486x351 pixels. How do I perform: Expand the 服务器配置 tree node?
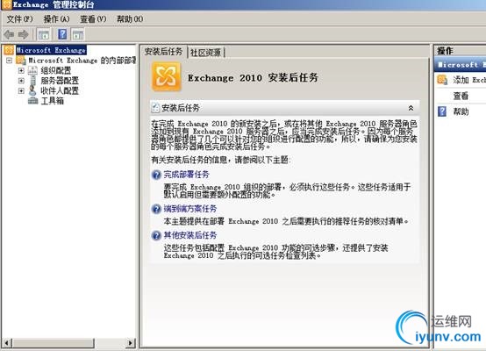[21, 81]
